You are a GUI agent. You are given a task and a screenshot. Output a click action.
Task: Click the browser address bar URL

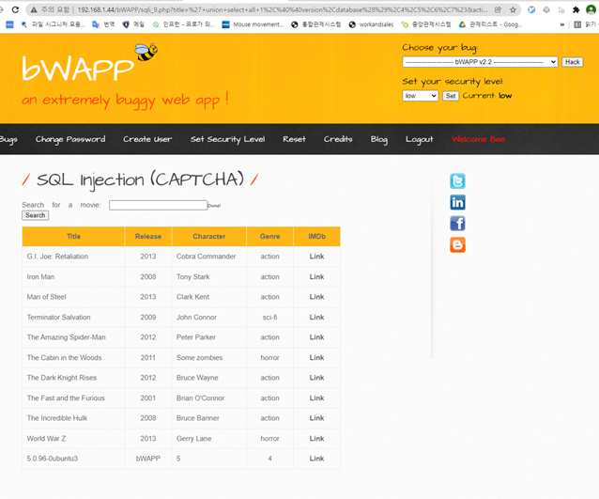(x=283, y=10)
